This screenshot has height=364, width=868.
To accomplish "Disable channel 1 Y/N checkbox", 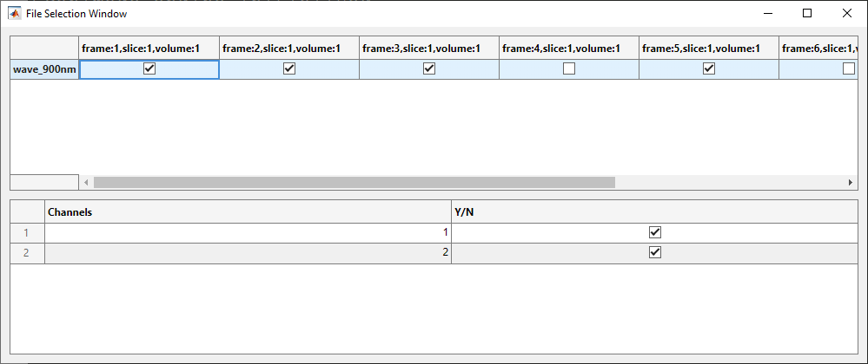I will 655,232.
